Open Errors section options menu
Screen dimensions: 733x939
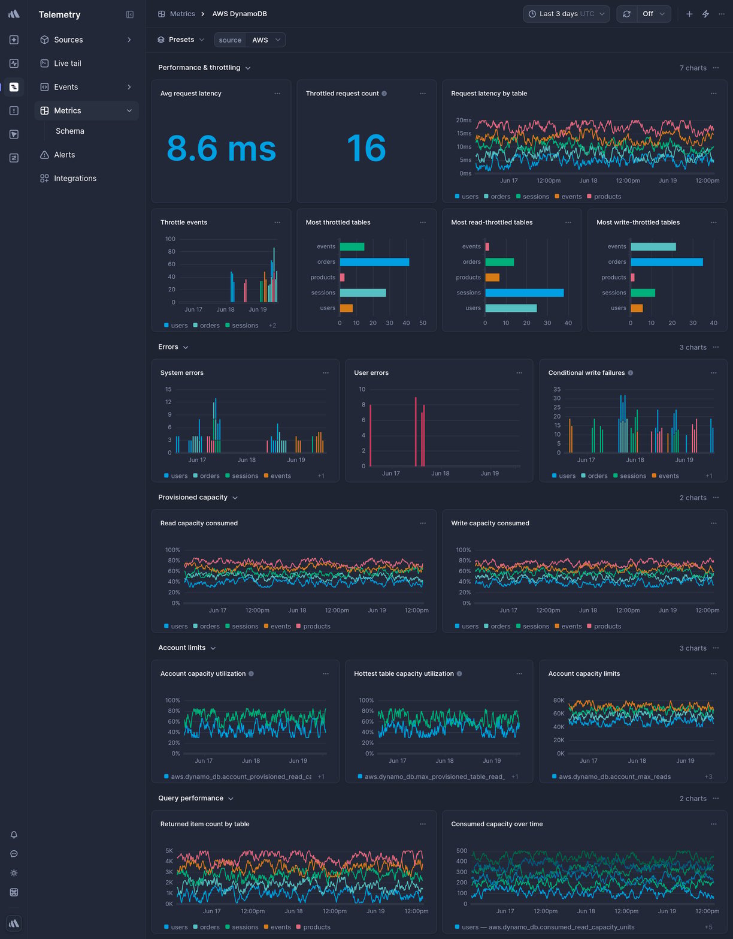pyautogui.click(x=716, y=347)
